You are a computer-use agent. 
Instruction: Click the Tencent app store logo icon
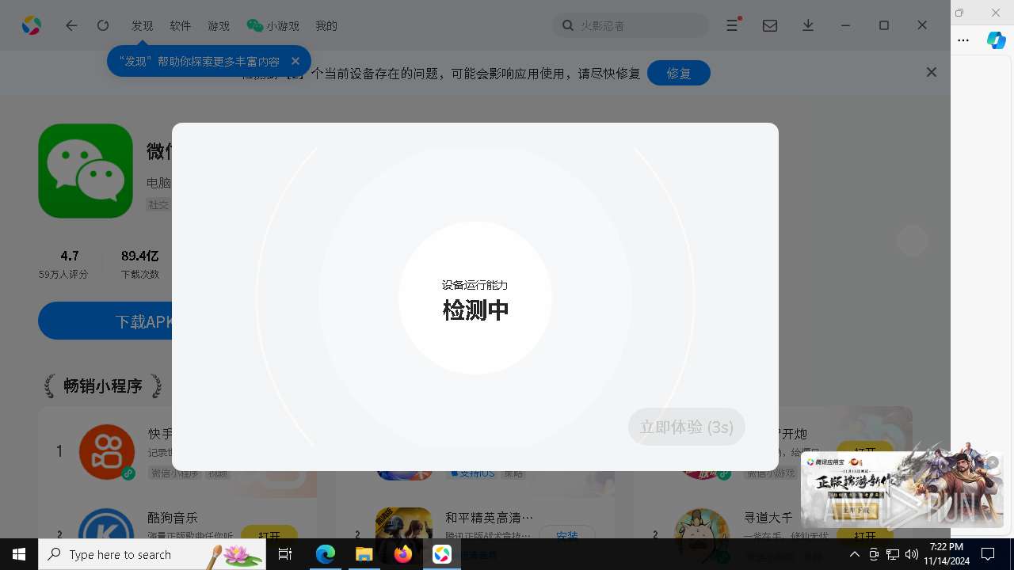(31, 25)
